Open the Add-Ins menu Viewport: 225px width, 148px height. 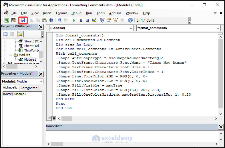(x=115, y=13)
